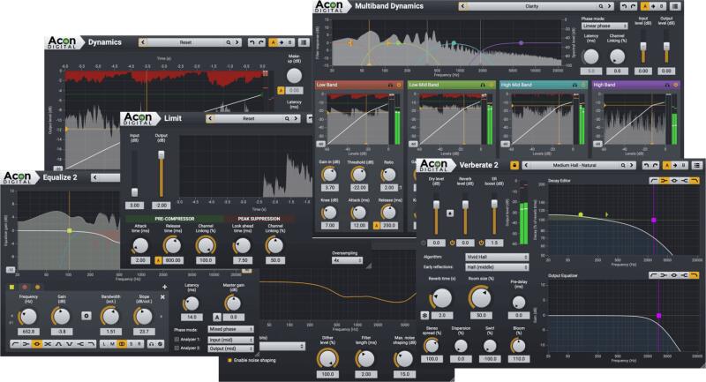This screenshot has width=706, height=382.
Task: Open Phase mode dropdown Mixed phase in Equalize 2
Action: (230, 329)
